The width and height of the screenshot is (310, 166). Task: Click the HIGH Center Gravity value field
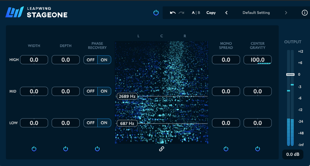pyautogui.click(x=258, y=59)
